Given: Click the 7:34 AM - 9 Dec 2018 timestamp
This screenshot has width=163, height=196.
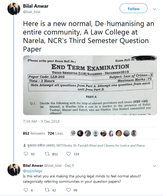Looking at the screenshot, I should (41, 121).
